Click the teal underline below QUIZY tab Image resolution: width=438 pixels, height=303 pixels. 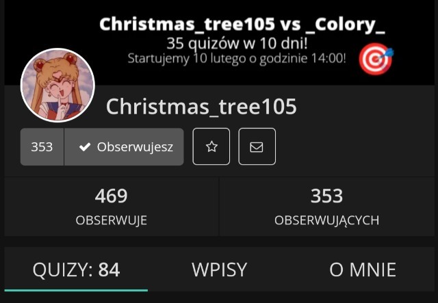pyautogui.click(x=76, y=291)
